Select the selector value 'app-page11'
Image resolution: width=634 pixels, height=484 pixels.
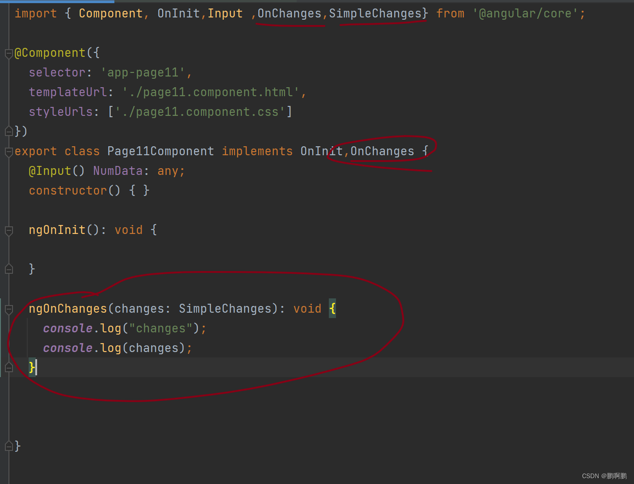145,72
